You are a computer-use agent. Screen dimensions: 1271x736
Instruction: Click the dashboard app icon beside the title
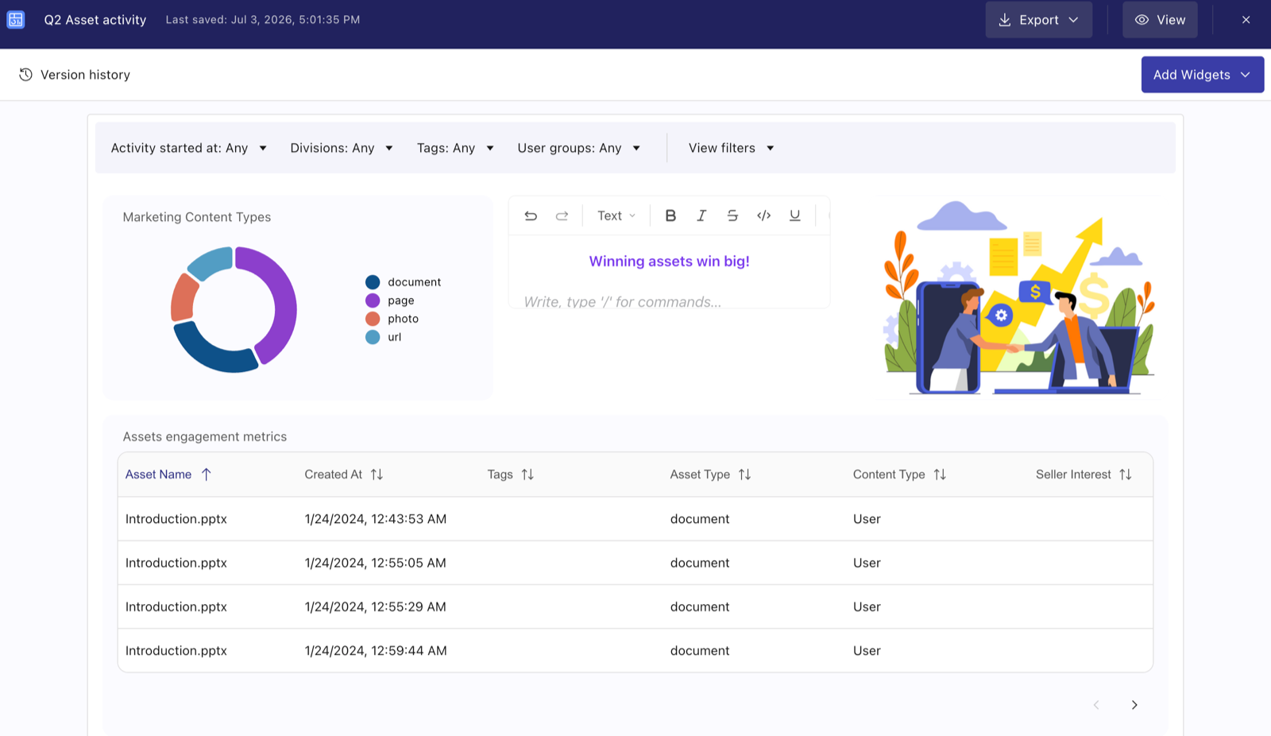pos(16,20)
